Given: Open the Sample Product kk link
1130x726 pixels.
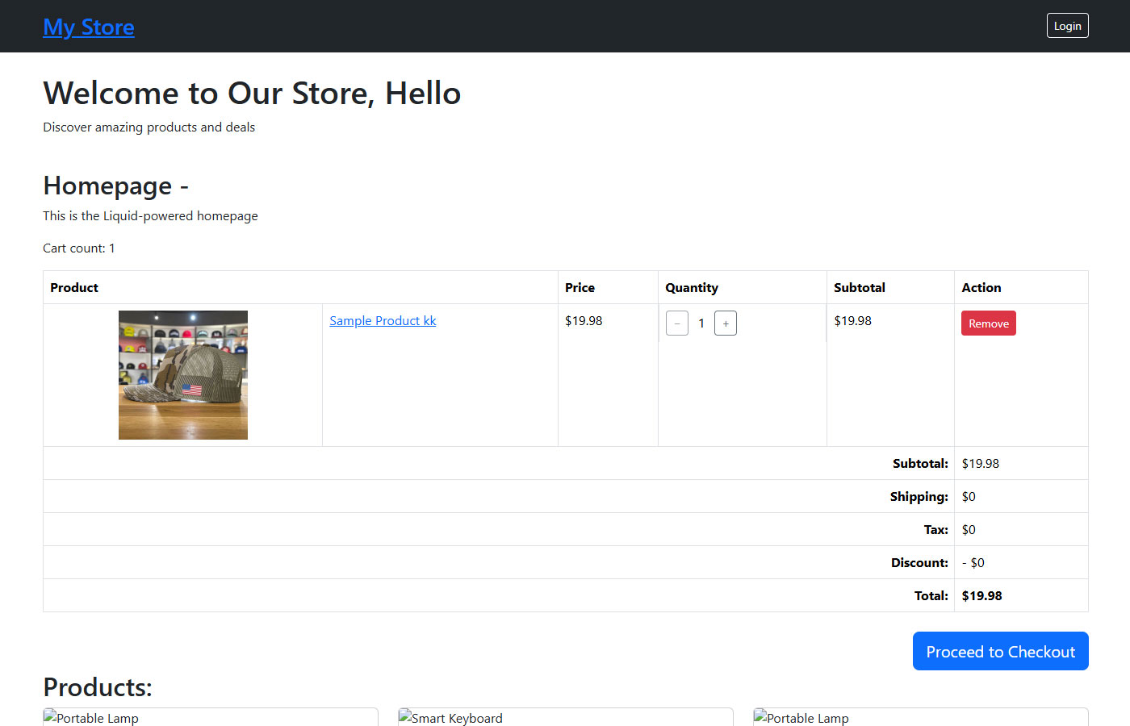Looking at the screenshot, I should coord(383,321).
